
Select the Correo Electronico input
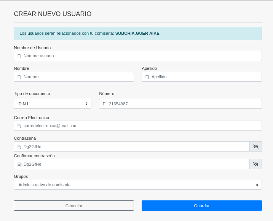point(138,126)
